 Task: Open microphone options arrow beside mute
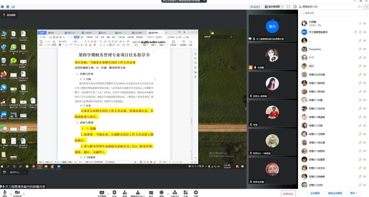[x=11, y=194]
